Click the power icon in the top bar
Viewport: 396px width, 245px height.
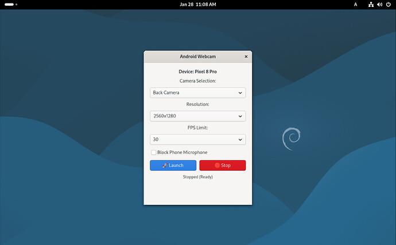[389, 4]
